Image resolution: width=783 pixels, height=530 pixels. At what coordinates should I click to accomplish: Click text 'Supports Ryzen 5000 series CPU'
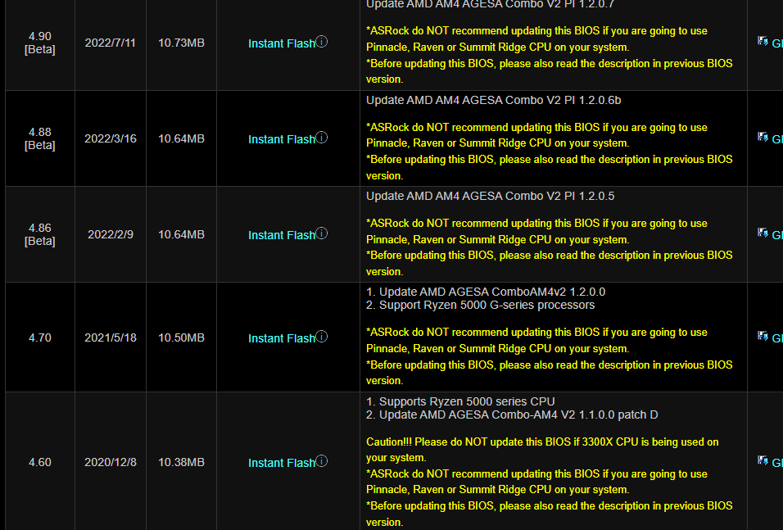(467, 401)
